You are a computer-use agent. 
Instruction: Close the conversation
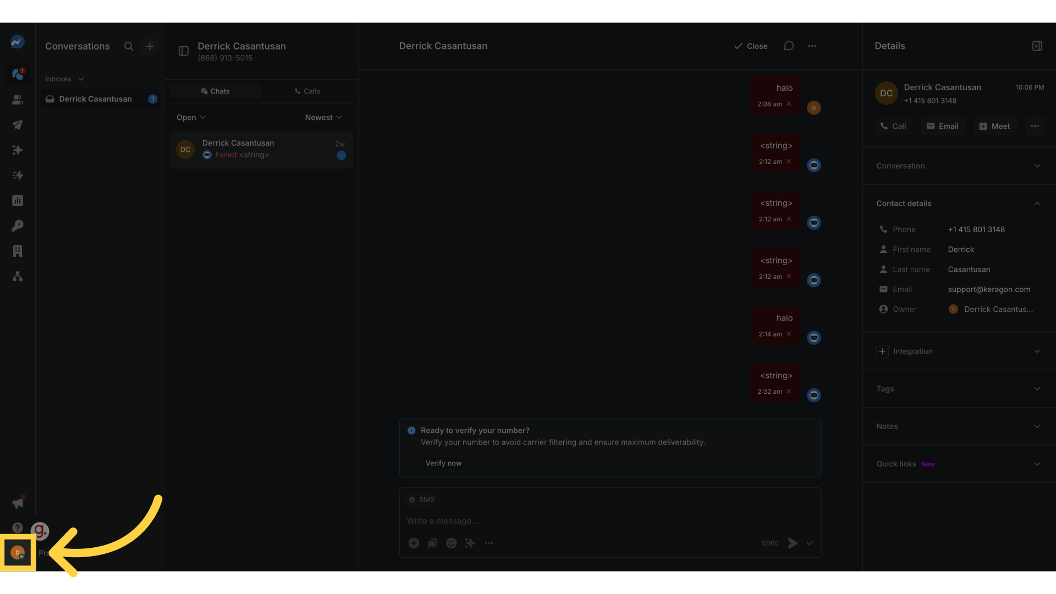click(751, 46)
